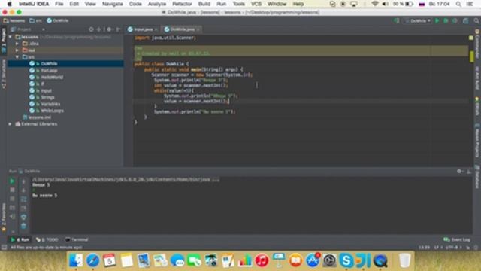Click the make project icon left of run configuration
481x271 pixels.
point(397,20)
